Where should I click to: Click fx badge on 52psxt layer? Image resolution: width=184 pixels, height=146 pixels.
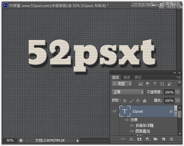pos(171,111)
